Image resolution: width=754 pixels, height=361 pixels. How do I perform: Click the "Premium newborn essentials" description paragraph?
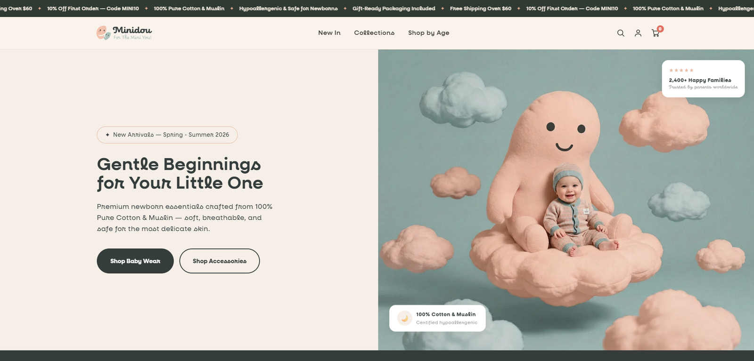(185, 217)
